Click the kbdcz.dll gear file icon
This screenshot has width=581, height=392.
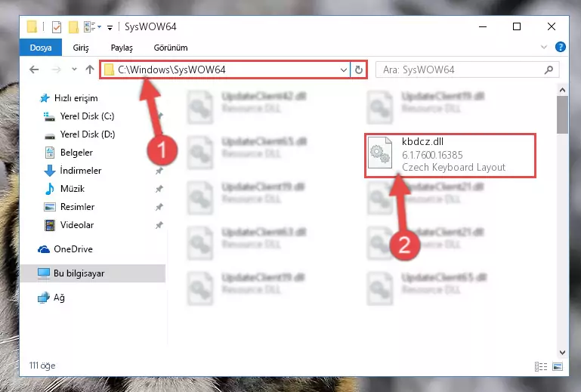coord(380,153)
